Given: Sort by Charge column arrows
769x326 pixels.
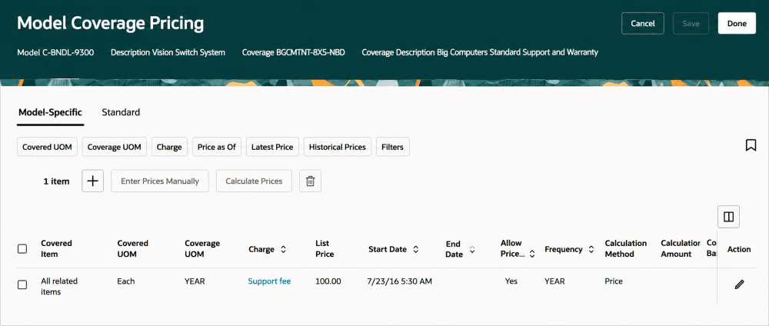Looking at the screenshot, I should [x=283, y=249].
